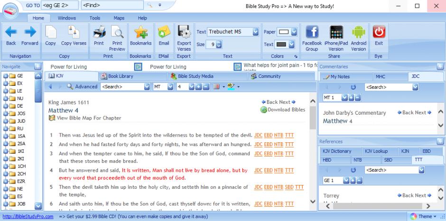The image size is (446, 221).
Task: Open the Text color dropdown
Action: (291, 45)
